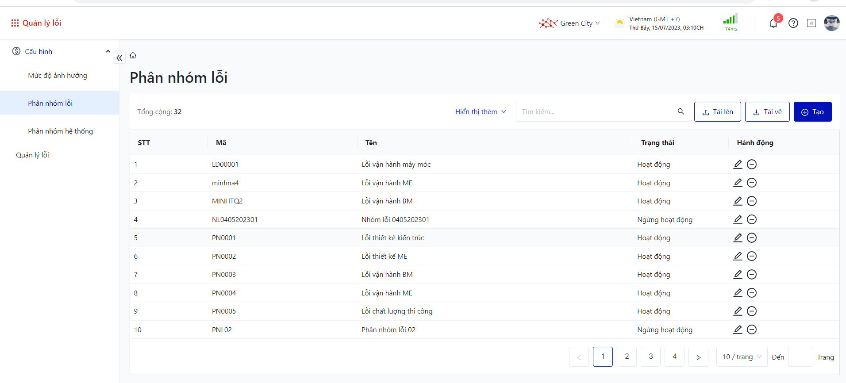
Task: Open the user avatar profile
Action: coord(831,23)
